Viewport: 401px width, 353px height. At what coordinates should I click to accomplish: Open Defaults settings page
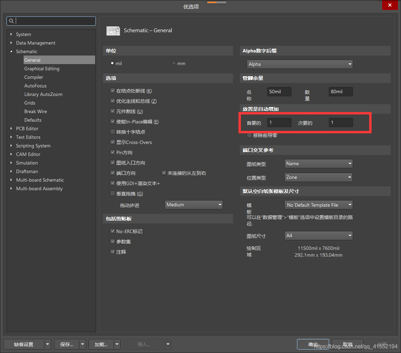[x=33, y=120]
